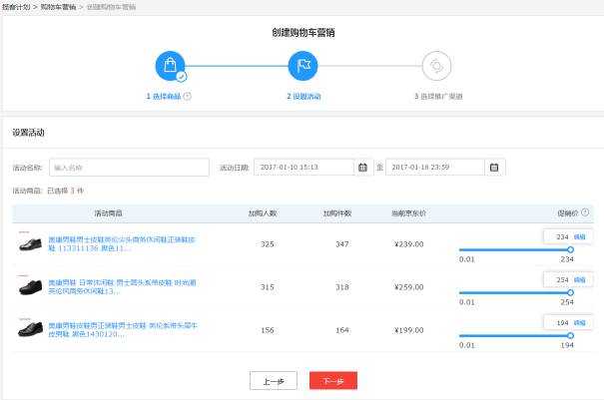Image resolution: width=604 pixels, height=400 pixels.
Task: Click the step 3 promotion channel icon
Action: click(x=436, y=66)
